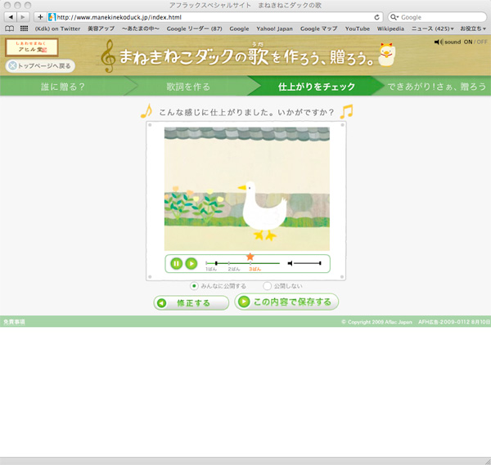The height and width of the screenshot is (465, 491).
Task: Select みんなに公開する radio button
Action: 194,286
